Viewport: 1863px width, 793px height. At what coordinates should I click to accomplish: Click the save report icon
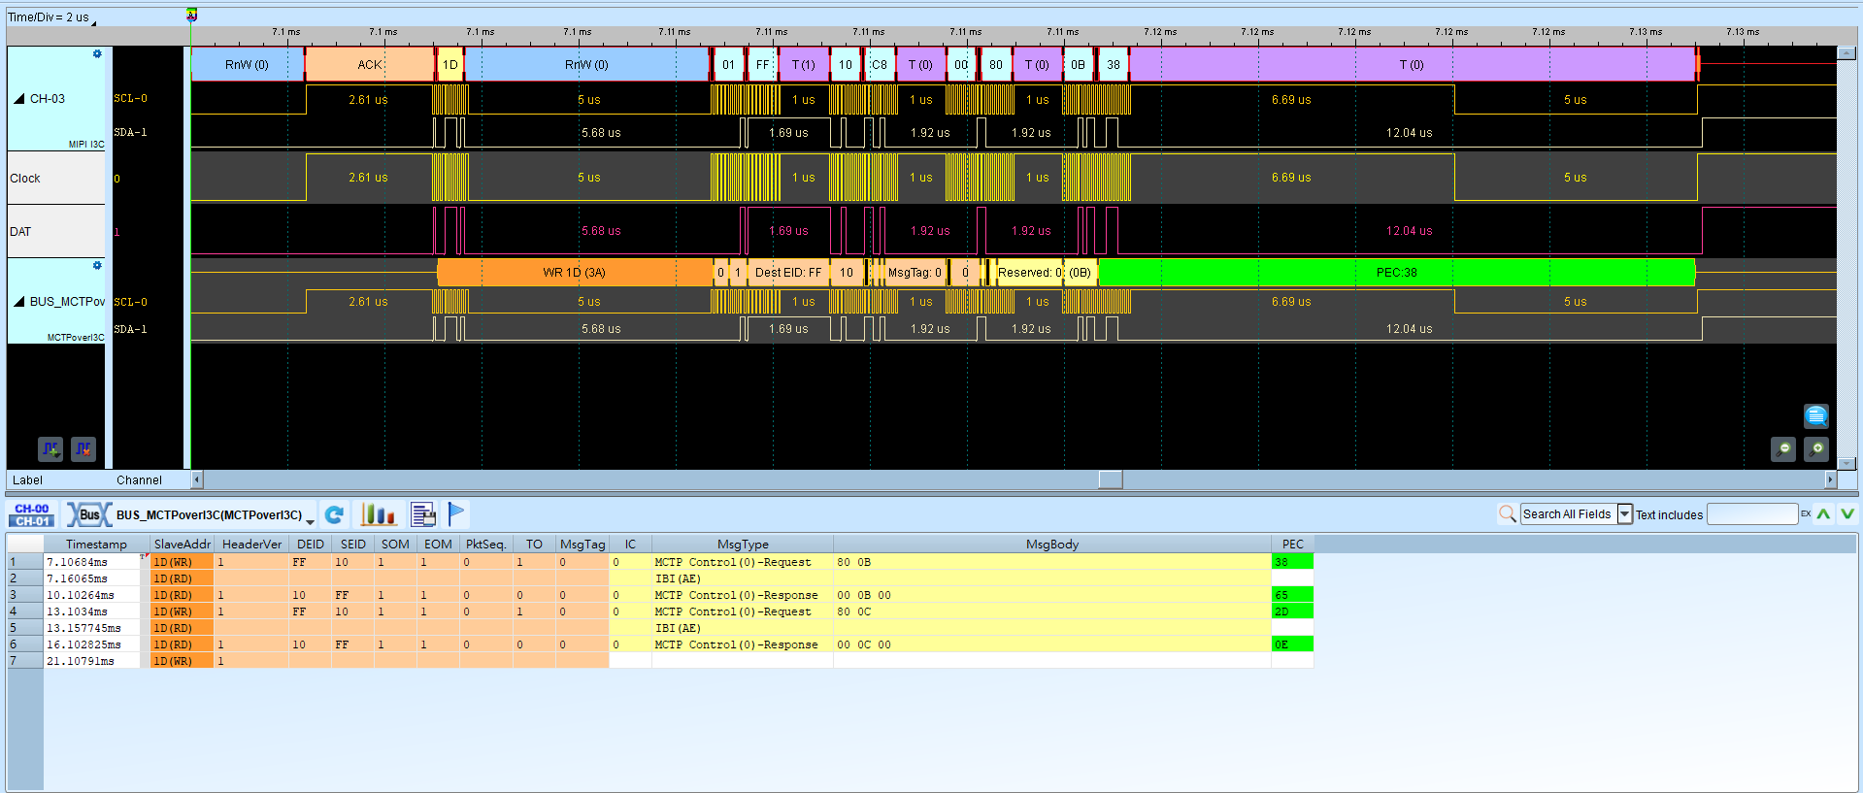click(423, 514)
